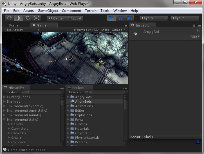The width and height of the screenshot is (204, 154).
Task: Click the Step frame button
Action: [x=129, y=18]
